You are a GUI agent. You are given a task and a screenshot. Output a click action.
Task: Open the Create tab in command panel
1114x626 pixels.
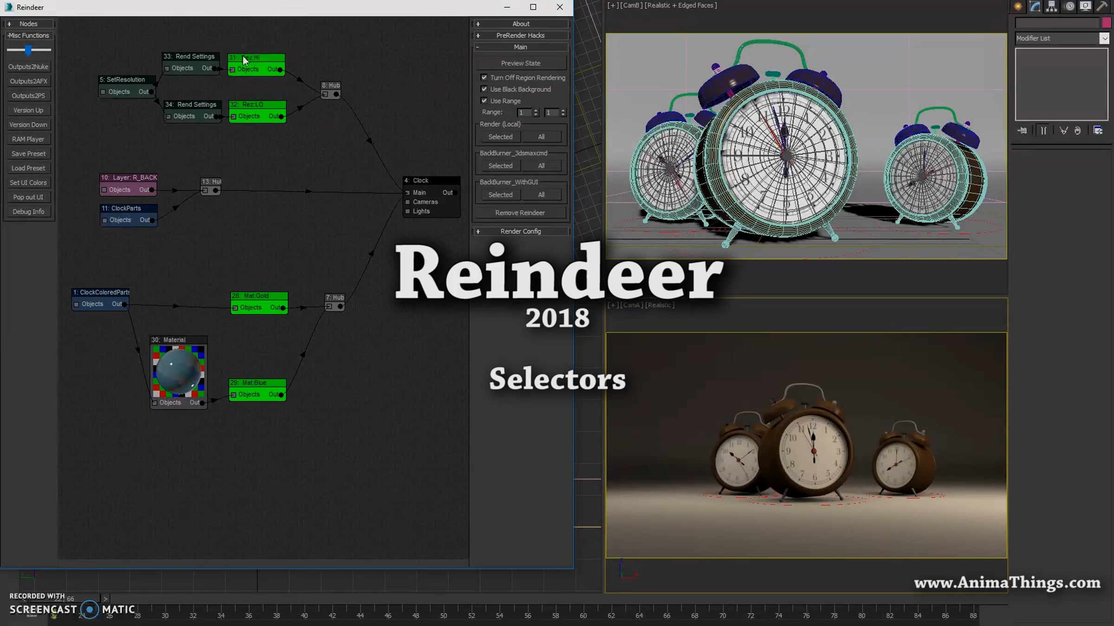tap(1018, 6)
